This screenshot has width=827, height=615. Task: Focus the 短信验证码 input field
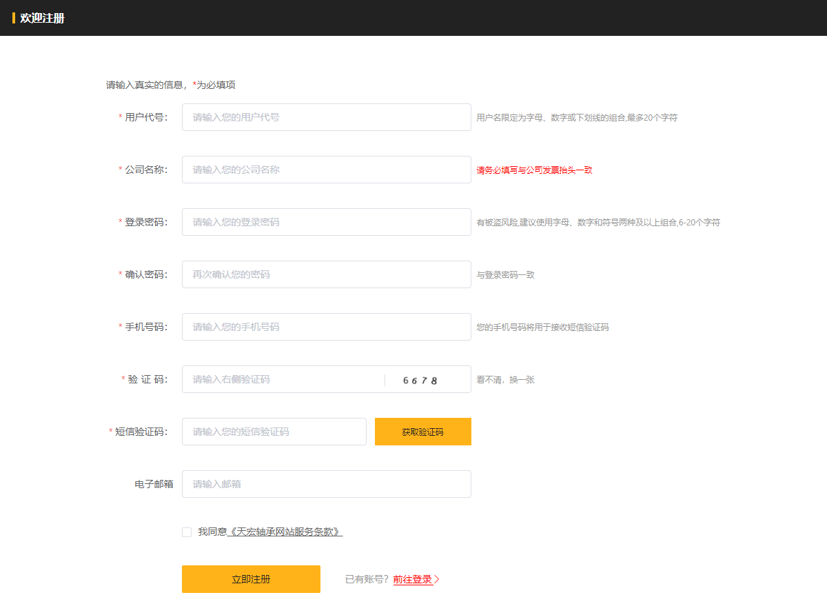274,432
